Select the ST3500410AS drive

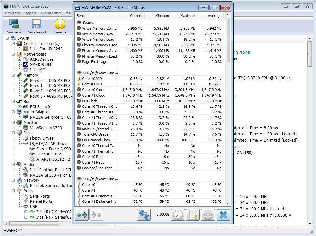(49, 154)
